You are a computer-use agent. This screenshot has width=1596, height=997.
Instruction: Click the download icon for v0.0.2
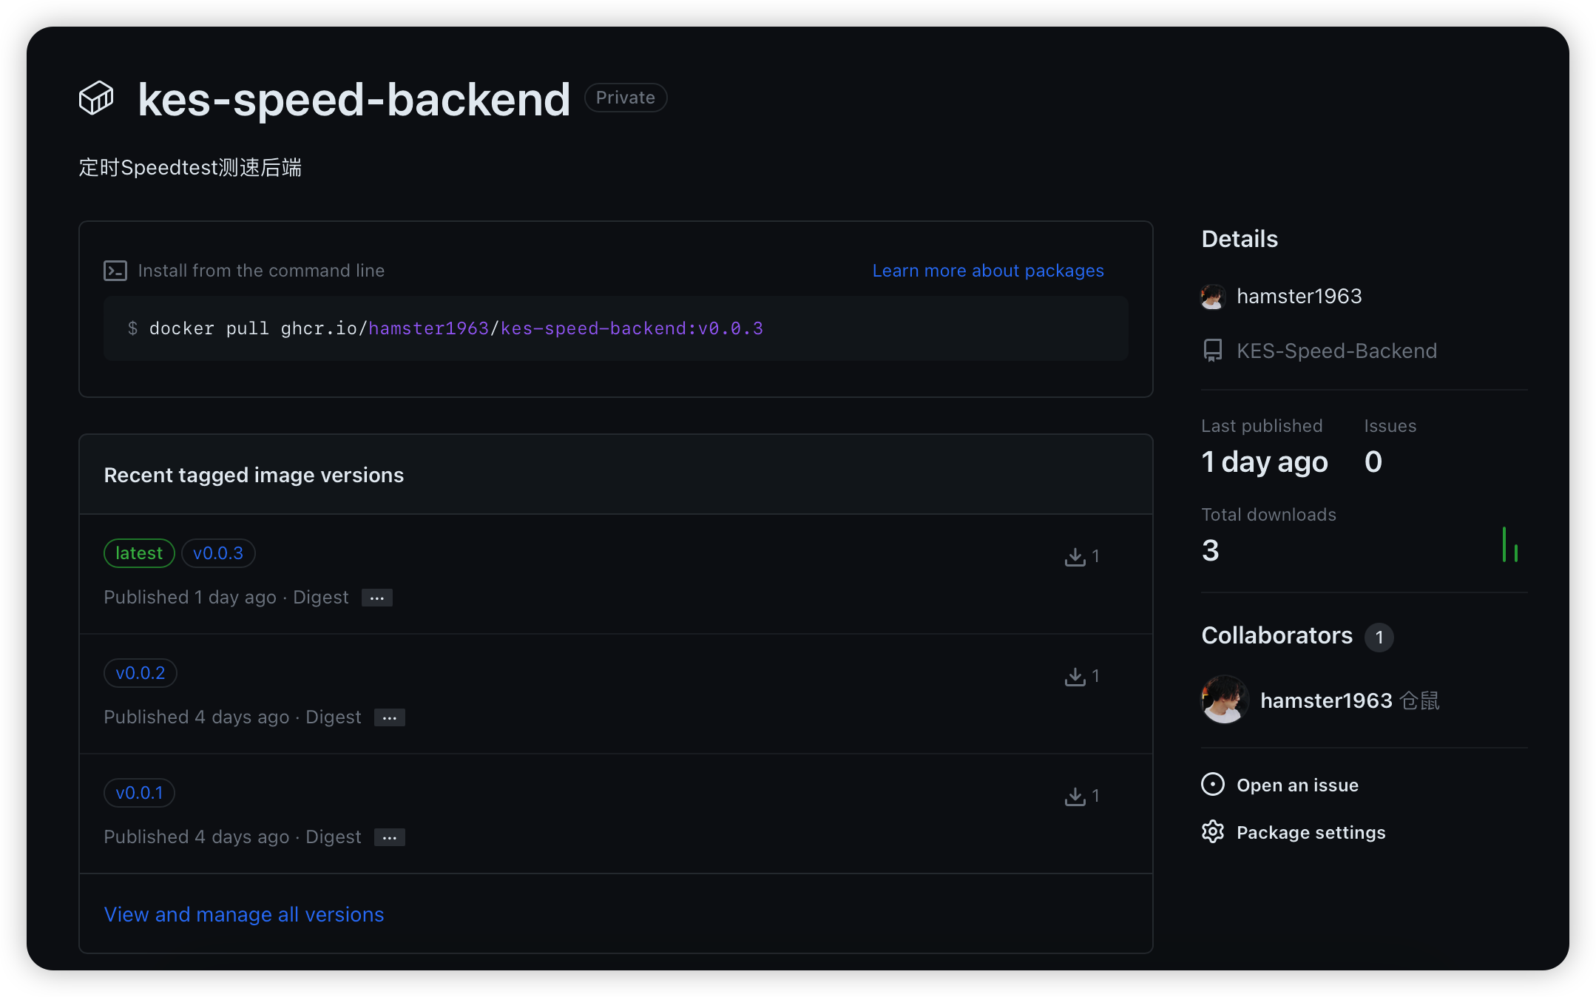1075,677
